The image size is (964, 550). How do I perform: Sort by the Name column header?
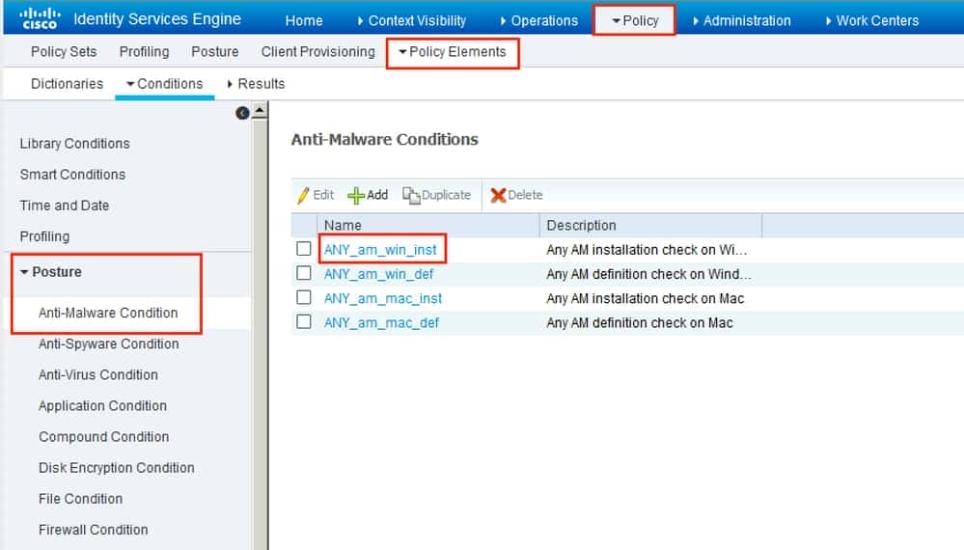tap(427, 226)
